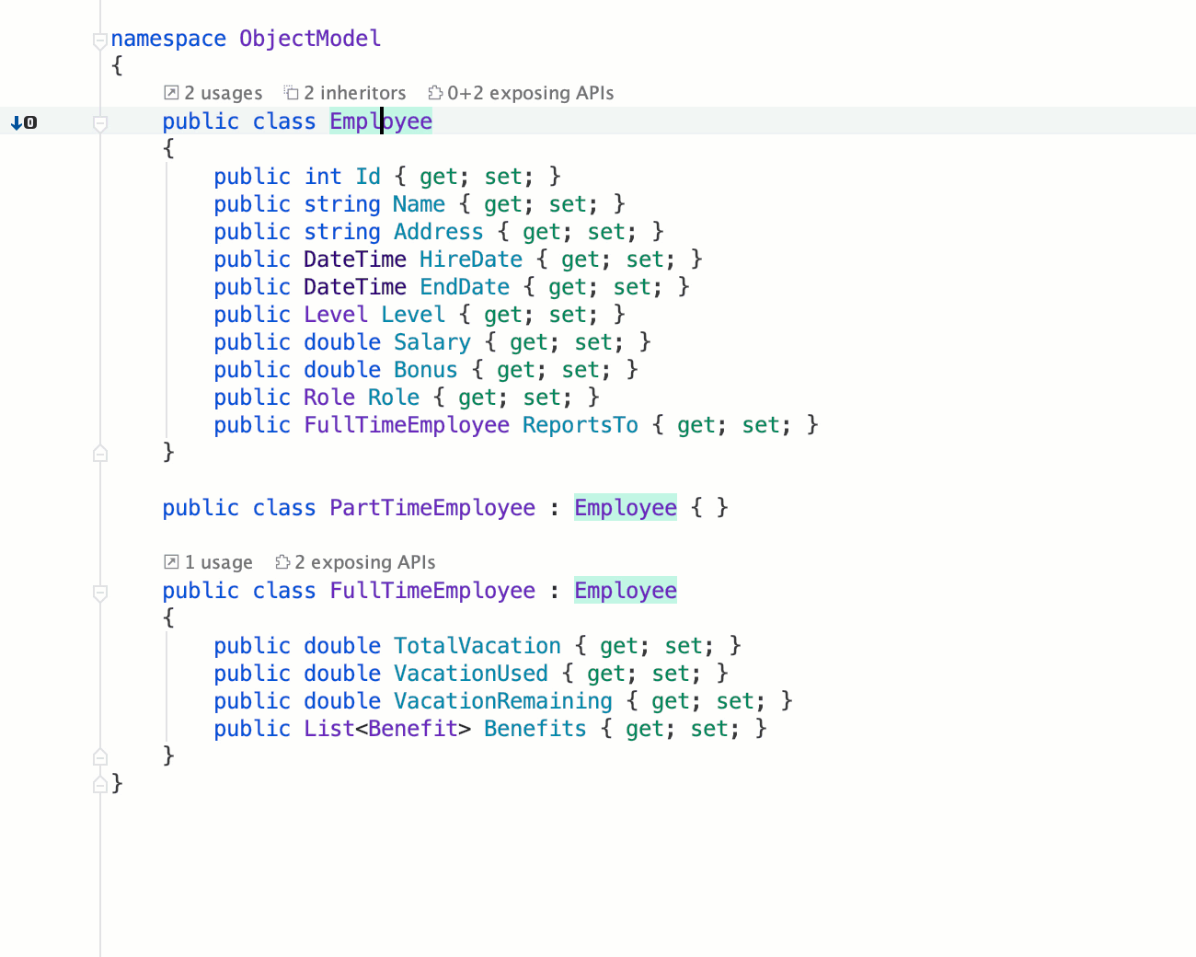Click the PartTimeEmployee class name
The width and height of the screenshot is (1196, 957).
431,507
